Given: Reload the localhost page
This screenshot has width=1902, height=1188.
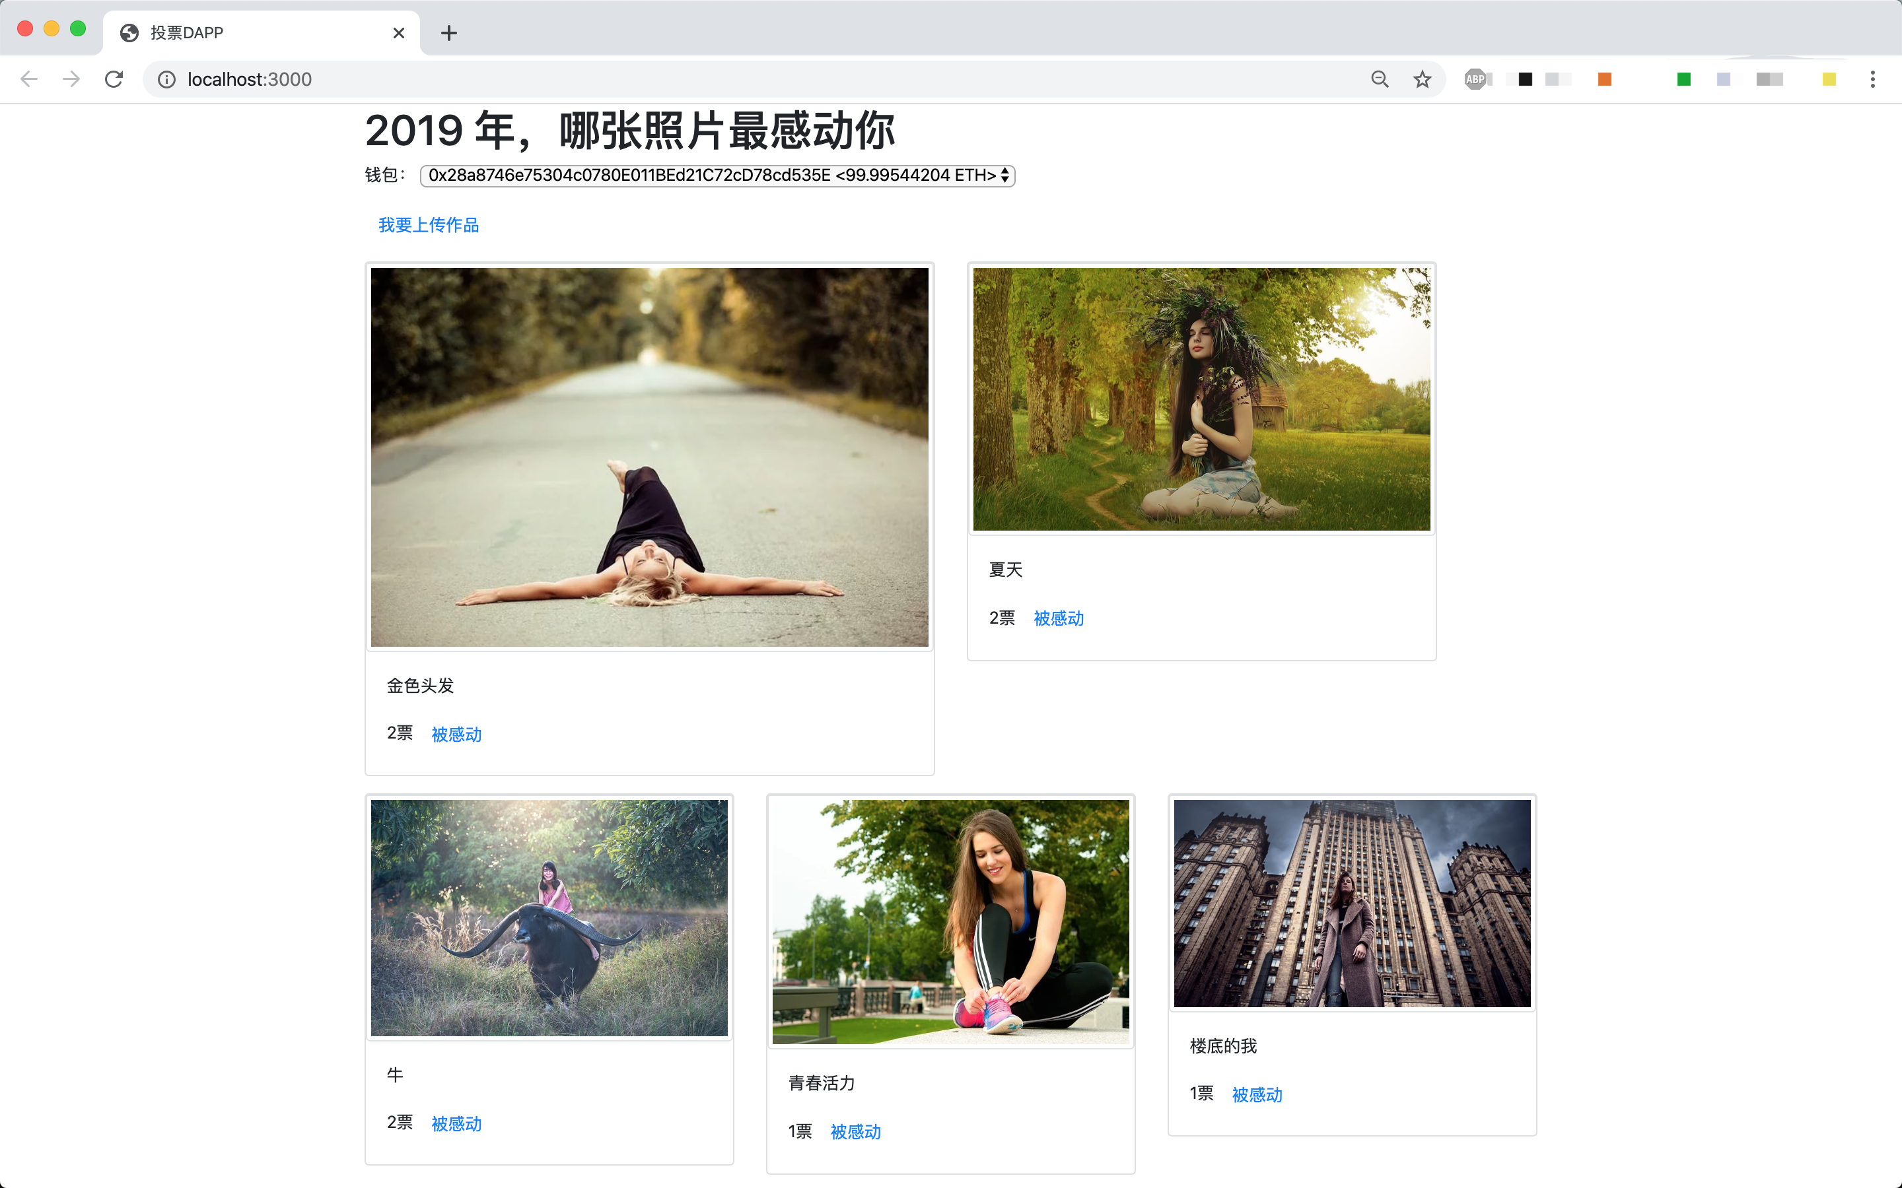Looking at the screenshot, I should (x=114, y=79).
